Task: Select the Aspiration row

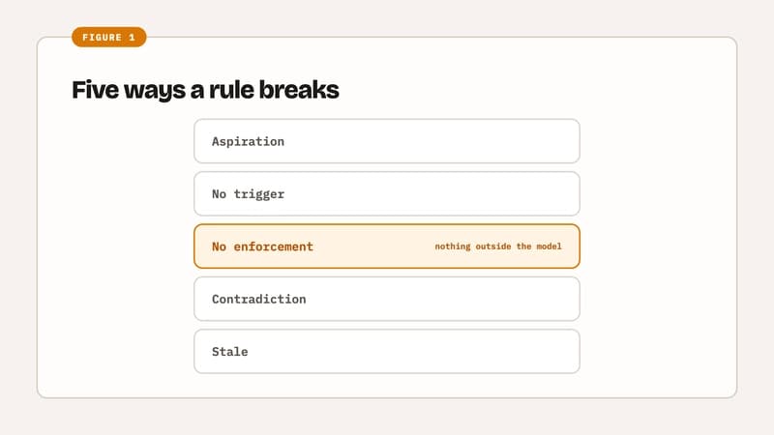Action: click(x=386, y=141)
